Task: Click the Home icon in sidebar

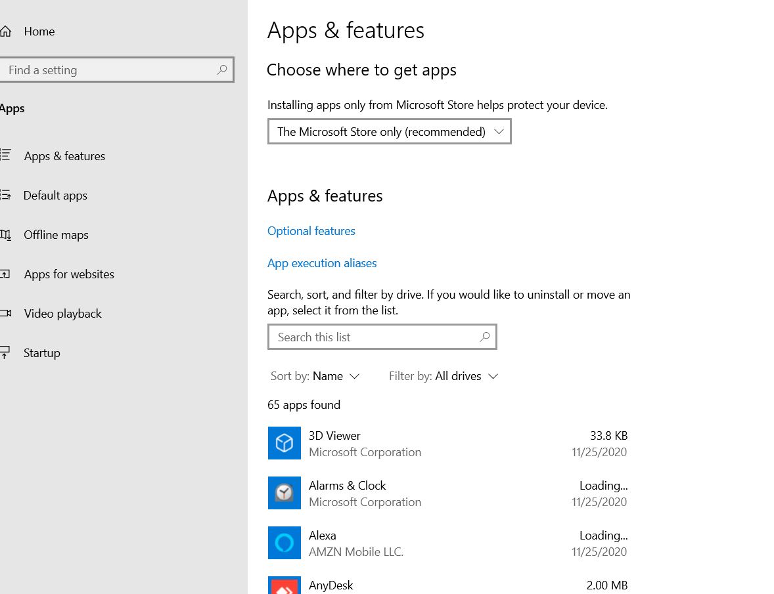Action: 5,32
